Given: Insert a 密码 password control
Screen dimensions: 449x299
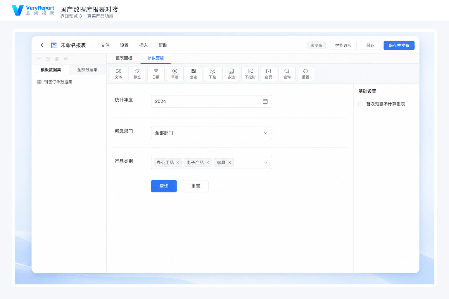Looking at the screenshot, I should pyautogui.click(x=269, y=74).
